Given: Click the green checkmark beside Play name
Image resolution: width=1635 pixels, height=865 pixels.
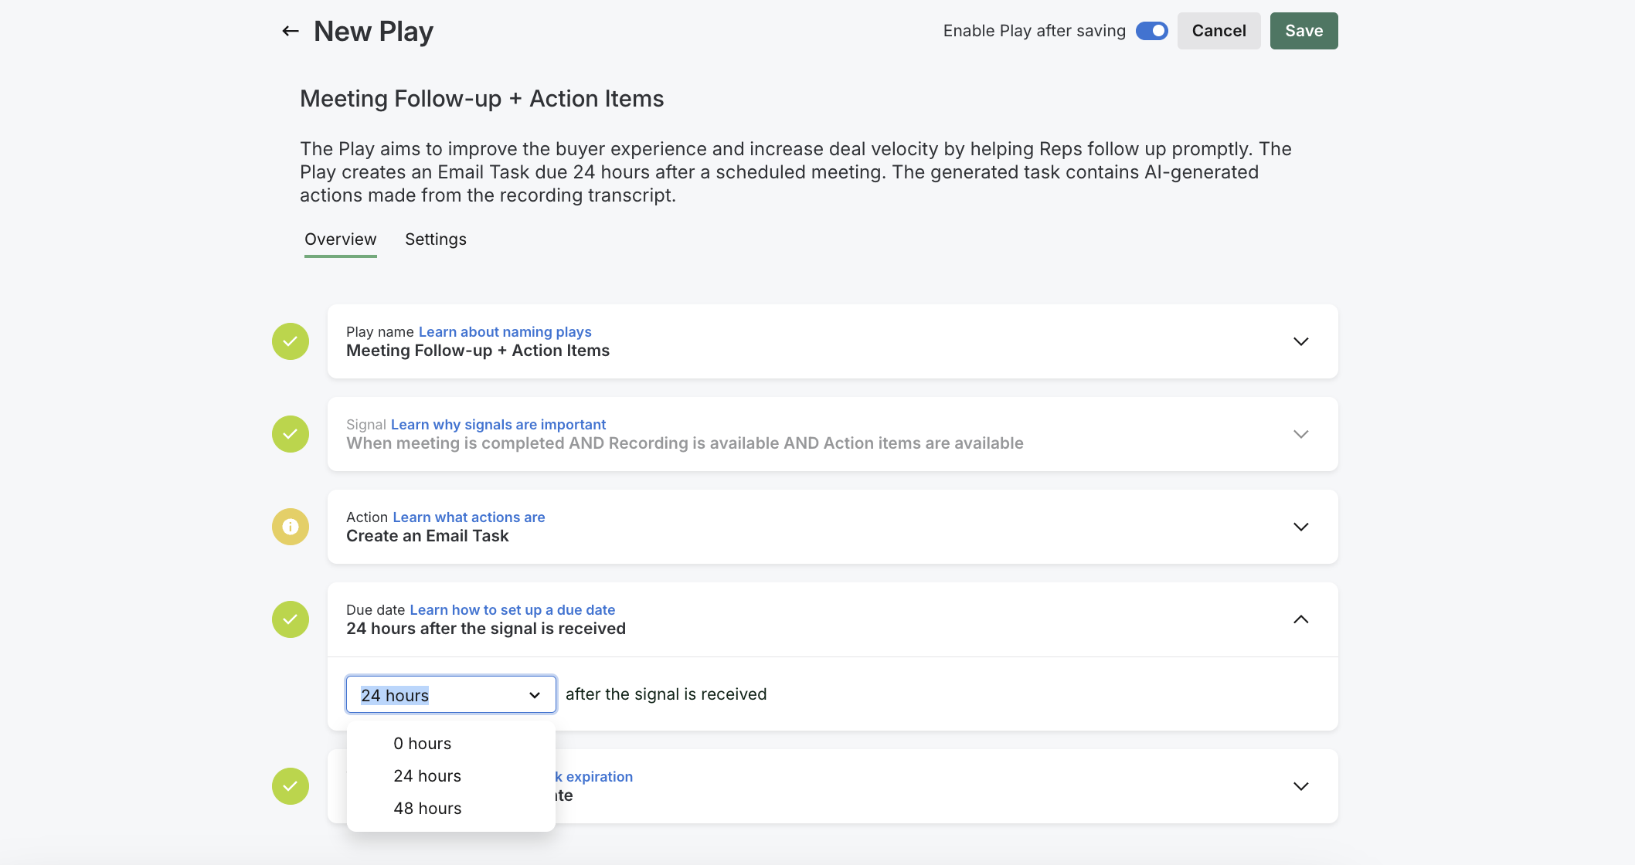Looking at the screenshot, I should pos(290,341).
